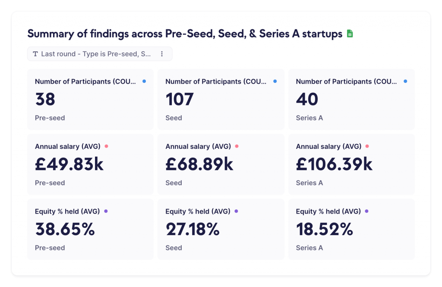
Task: Click blue dot on Seed participants card
Action: (275, 81)
